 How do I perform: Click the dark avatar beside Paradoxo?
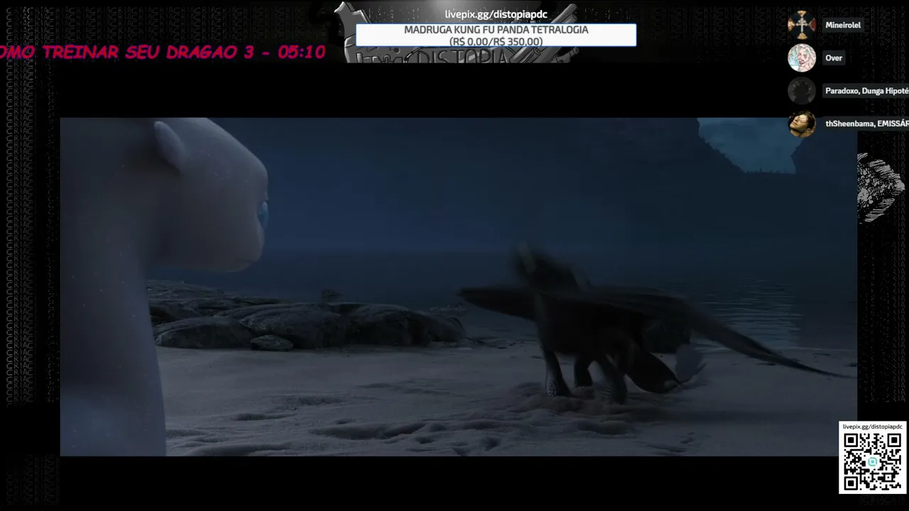pyautogui.click(x=802, y=91)
